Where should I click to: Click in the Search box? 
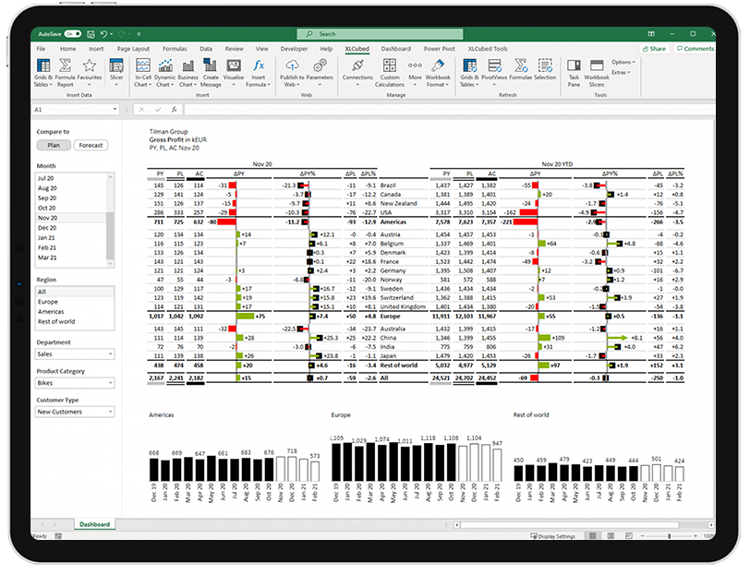[380, 34]
